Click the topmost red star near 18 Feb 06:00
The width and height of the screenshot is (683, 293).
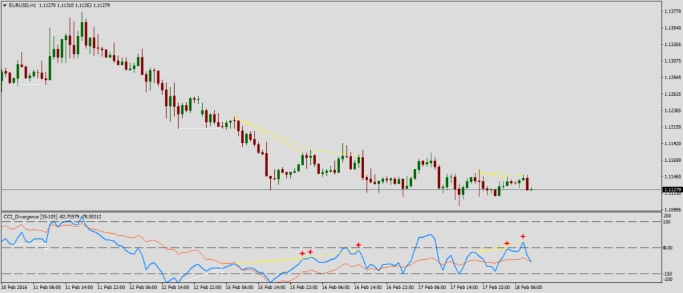tap(523, 236)
